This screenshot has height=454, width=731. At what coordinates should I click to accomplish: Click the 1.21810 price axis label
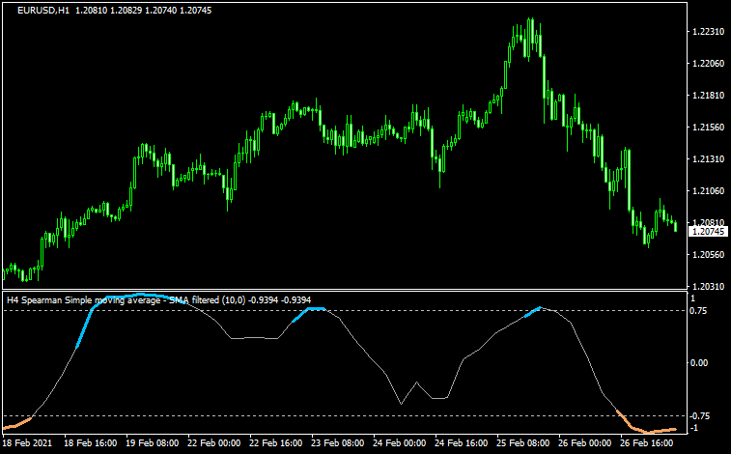[709, 96]
